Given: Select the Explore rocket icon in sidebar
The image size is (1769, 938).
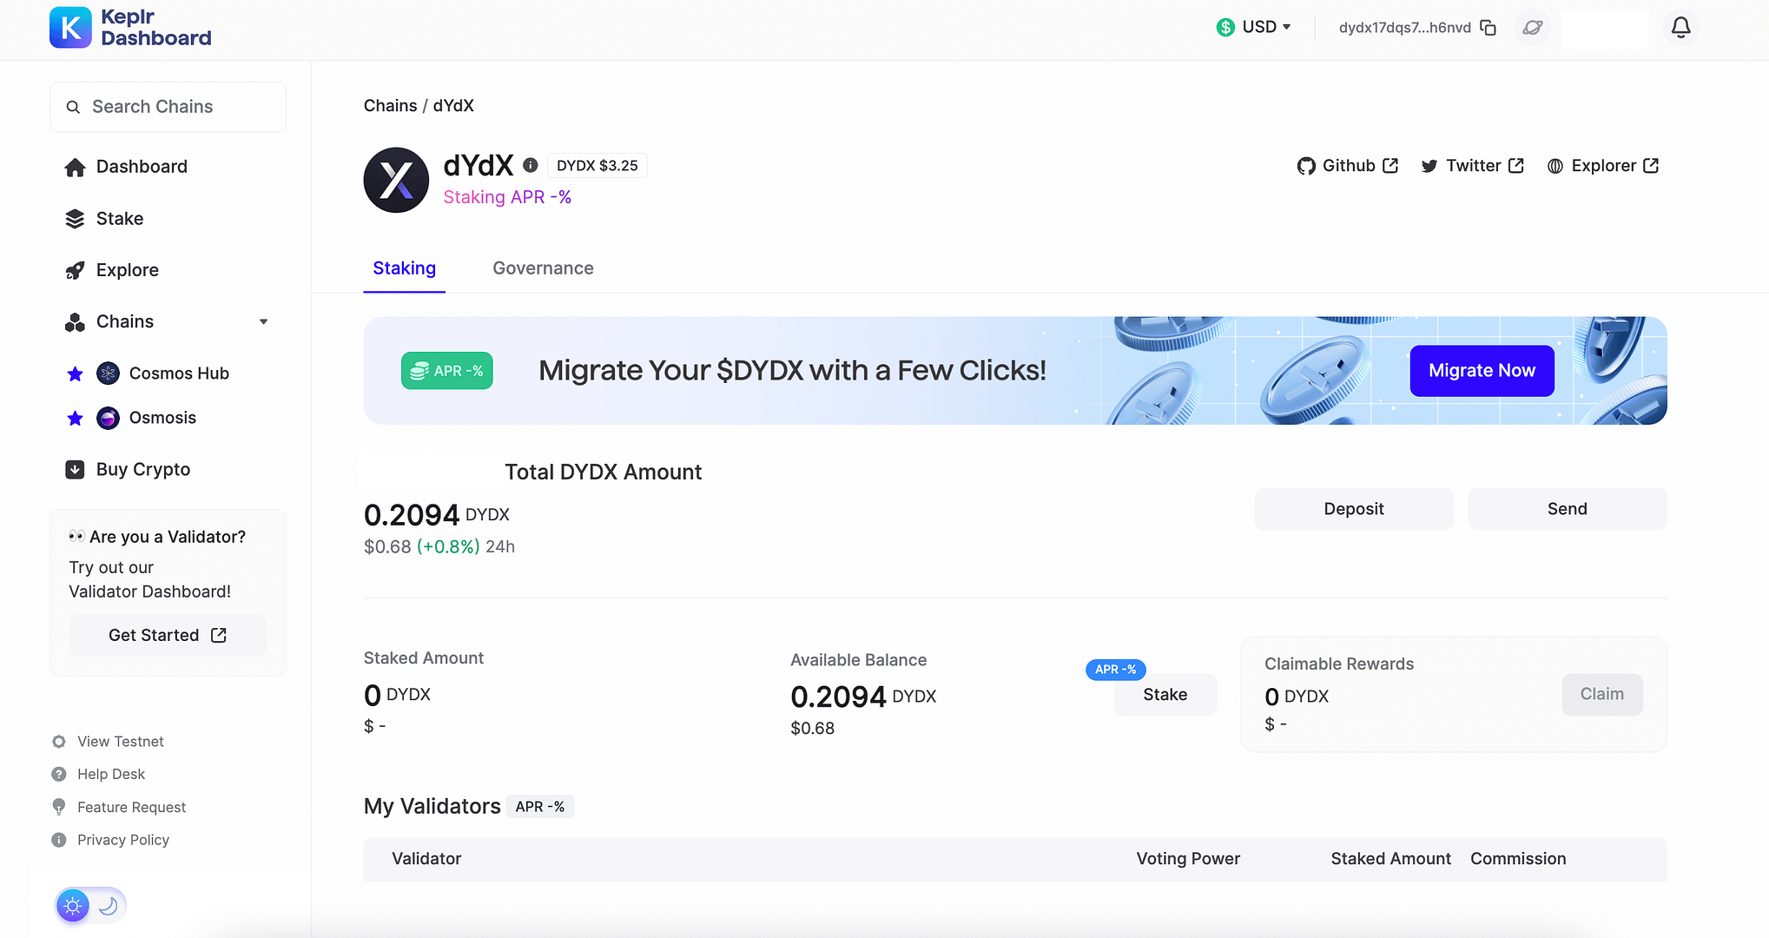Looking at the screenshot, I should coord(75,270).
